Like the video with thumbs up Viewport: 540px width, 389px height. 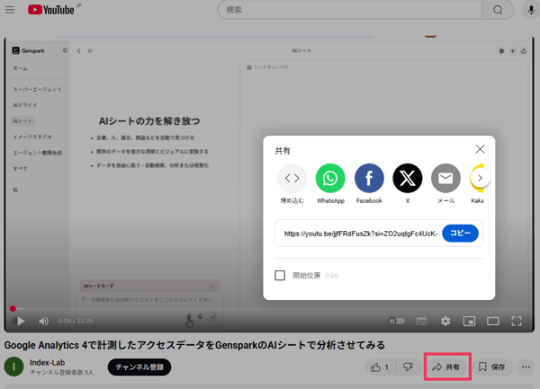pyautogui.click(x=380, y=367)
